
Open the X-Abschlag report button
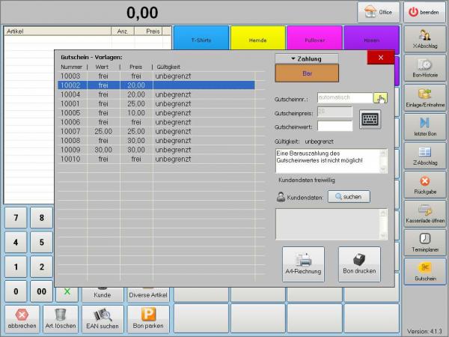(424, 40)
